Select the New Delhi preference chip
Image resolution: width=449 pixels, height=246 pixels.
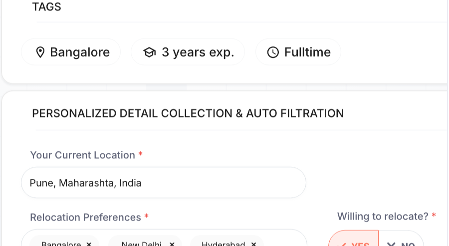coord(142,244)
